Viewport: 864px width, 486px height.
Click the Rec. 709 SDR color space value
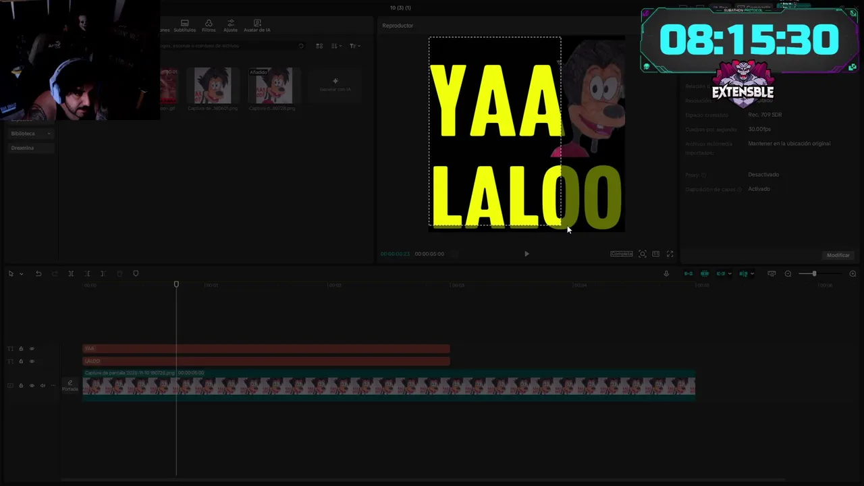(765, 115)
